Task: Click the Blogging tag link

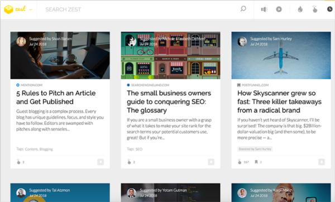Action: (x=46, y=149)
